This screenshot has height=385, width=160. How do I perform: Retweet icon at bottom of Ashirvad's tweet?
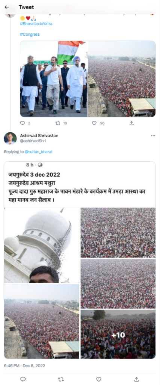point(60,379)
